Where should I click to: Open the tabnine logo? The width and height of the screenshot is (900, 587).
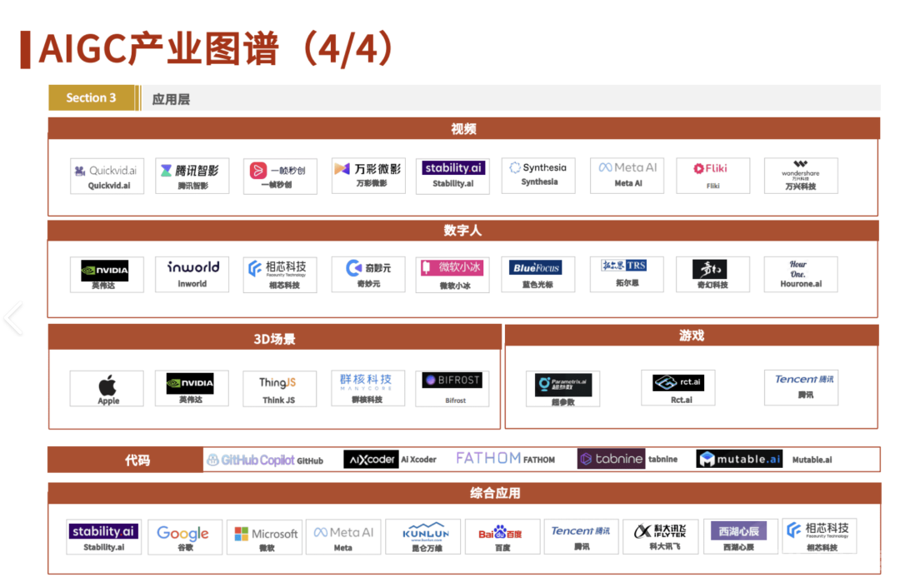[x=612, y=459]
